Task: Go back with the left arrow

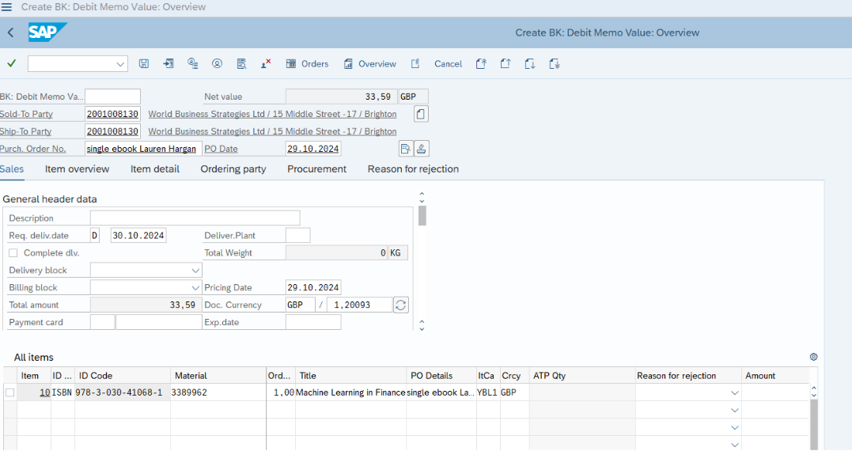Action: tap(10, 32)
